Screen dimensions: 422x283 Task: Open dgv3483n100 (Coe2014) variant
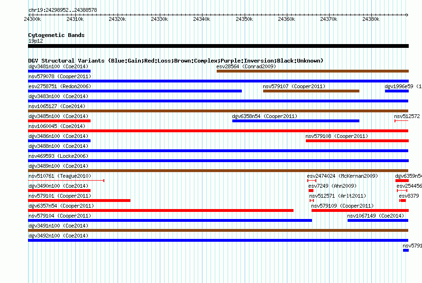(x=58, y=96)
